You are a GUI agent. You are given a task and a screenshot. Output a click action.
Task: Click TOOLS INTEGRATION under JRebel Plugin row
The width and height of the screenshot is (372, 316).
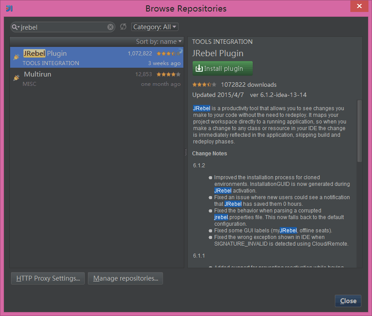point(51,63)
